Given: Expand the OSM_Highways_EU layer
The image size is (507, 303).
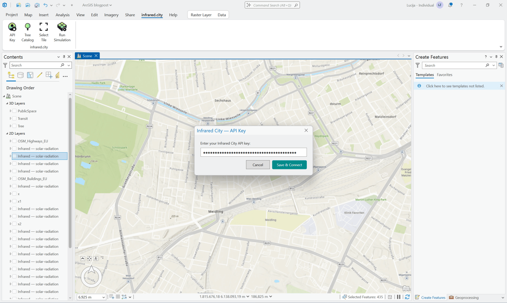Looking at the screenshot, I should pyautogui.click(x=11, y=141).
